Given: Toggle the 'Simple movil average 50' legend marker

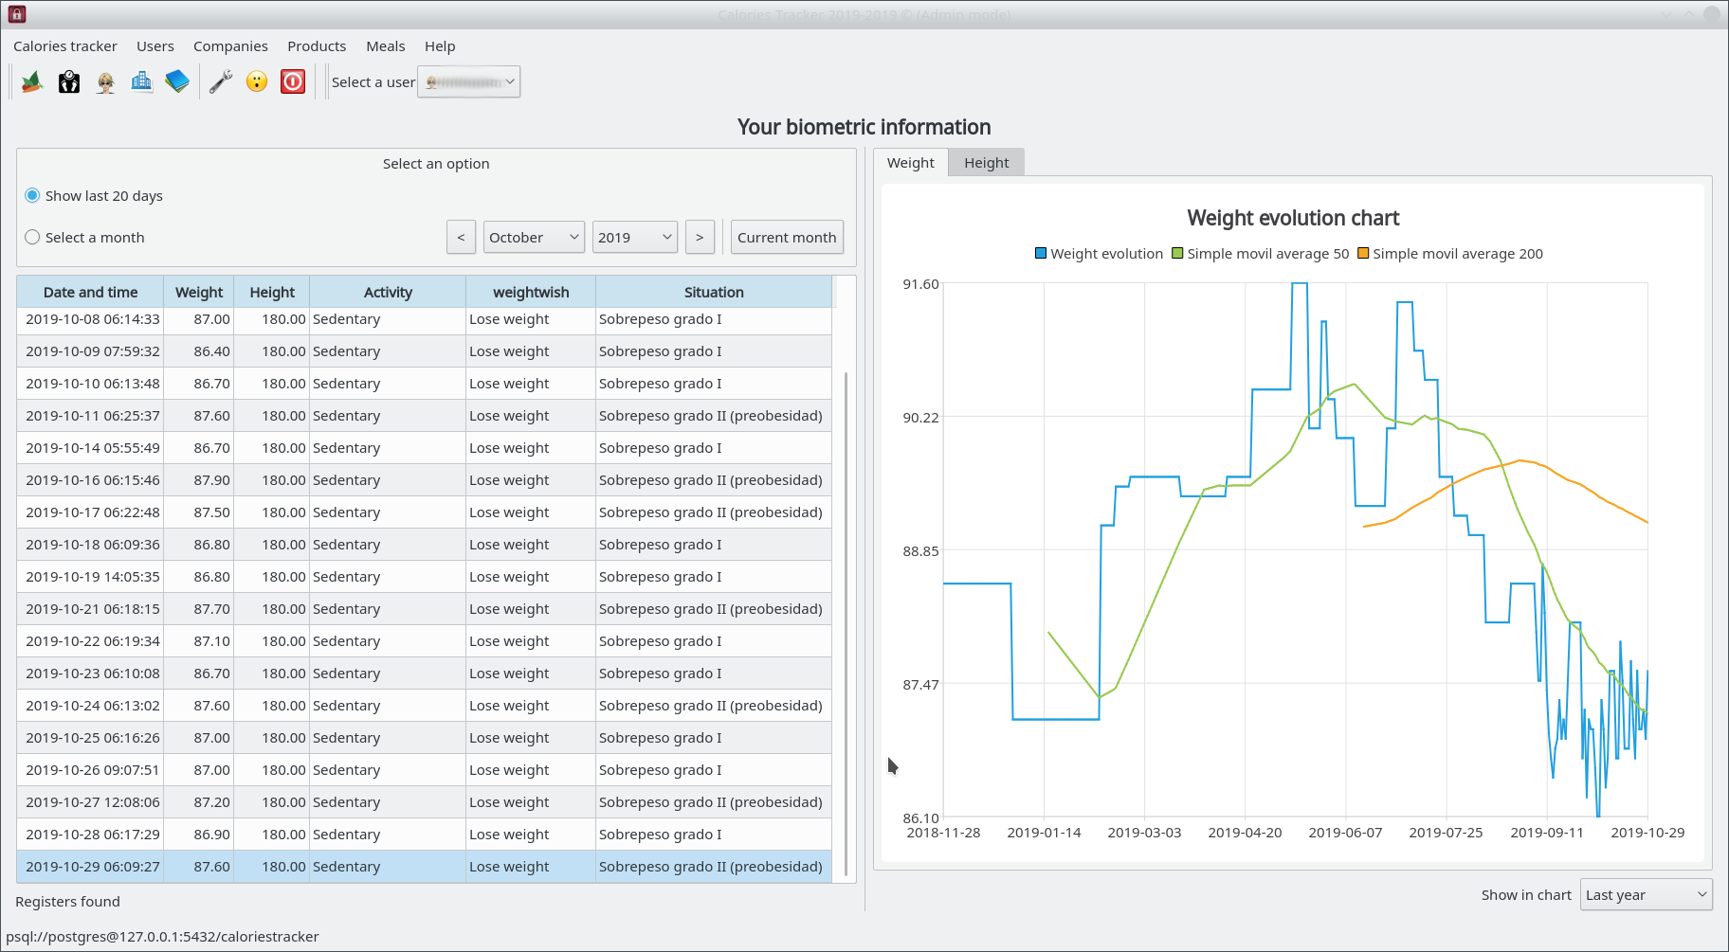Looking at the screenshot, I should (x=1177, y=254).
